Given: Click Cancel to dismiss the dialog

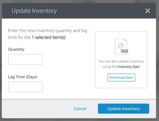Looking at the screenshot, I should tap(80, 109).
